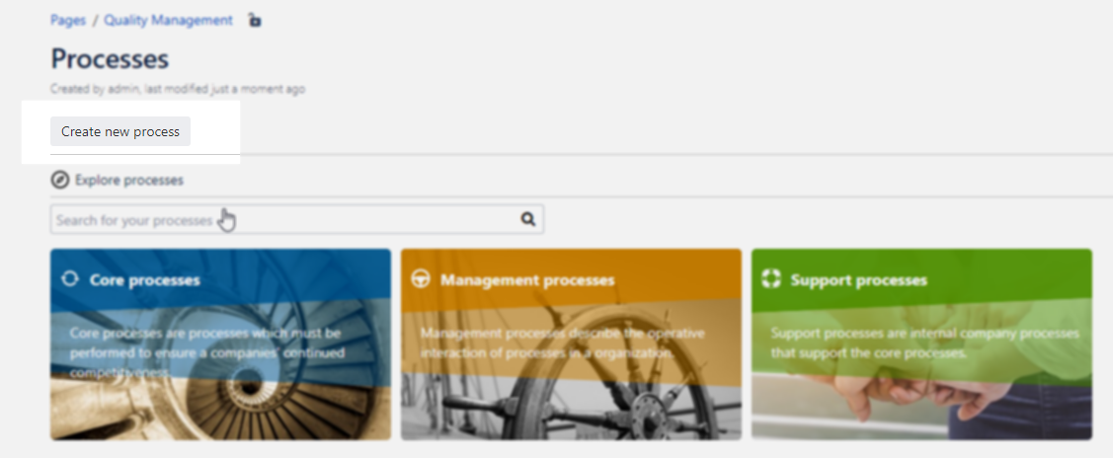Click the page restrictions padlock icon
1113x458 pixels.
click(254, 20)
